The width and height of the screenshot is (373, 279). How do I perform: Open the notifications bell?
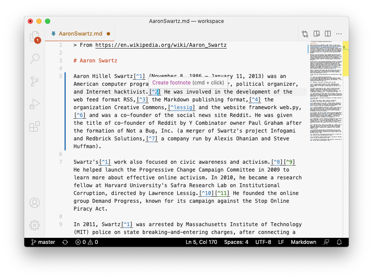339,242
